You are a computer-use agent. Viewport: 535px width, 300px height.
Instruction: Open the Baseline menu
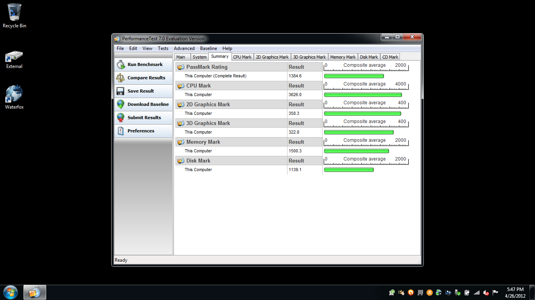(208, 48)
